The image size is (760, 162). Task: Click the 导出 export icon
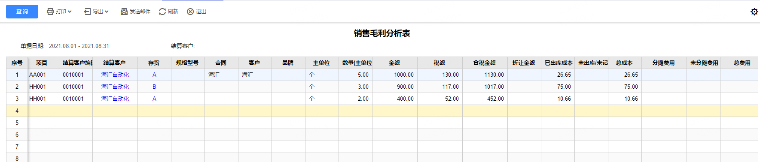coord(87,12)
